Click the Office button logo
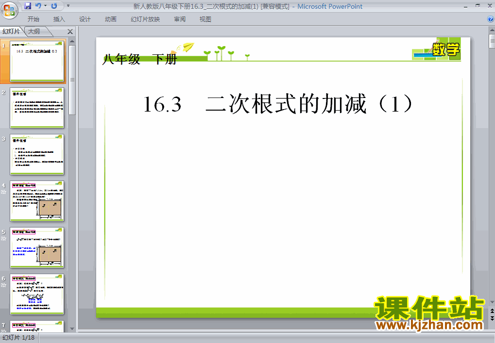Image resolution: width=495 pixels, height=343 pixels. tap(9, 10)
